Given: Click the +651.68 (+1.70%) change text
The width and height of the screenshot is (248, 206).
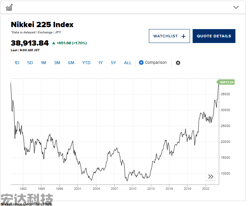Looking at the screenshot, I should (72, 43).
